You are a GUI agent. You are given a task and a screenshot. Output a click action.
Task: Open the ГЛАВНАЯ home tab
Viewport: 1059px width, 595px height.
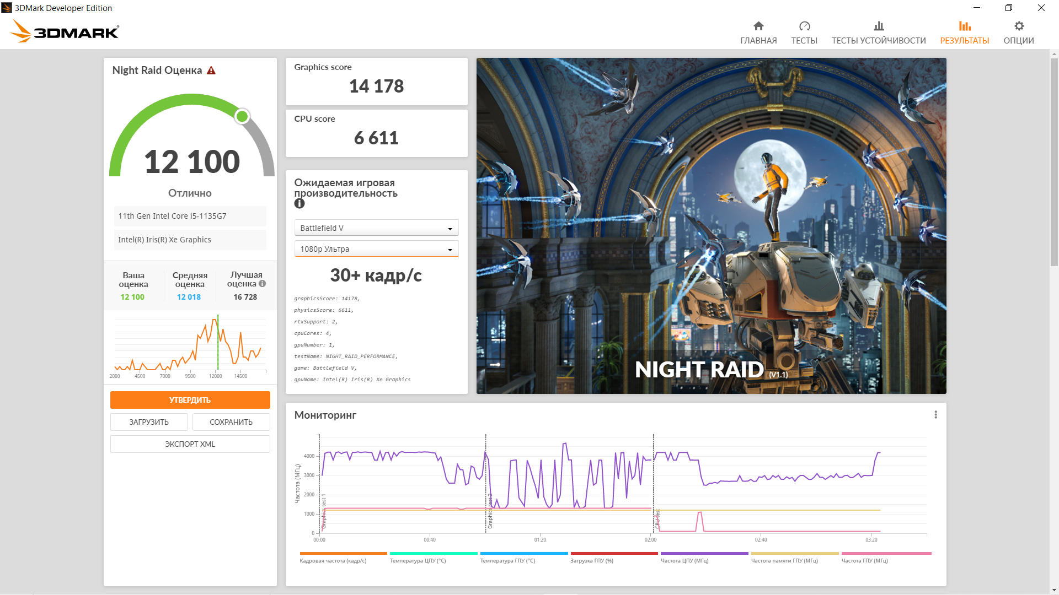[758, 33]
